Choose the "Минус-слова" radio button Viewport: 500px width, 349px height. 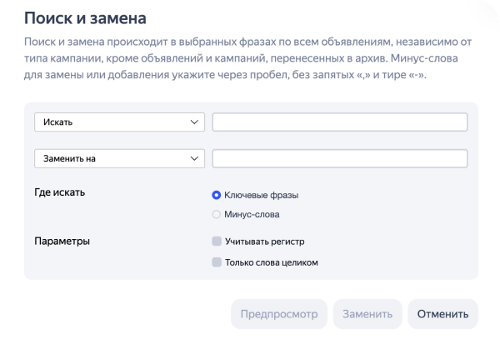point(217,214)
